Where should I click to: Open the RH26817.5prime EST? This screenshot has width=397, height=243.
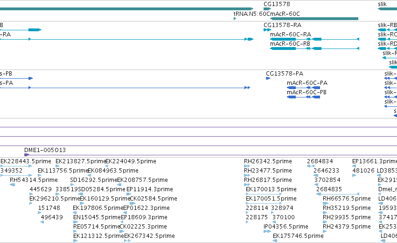point(268,180)
